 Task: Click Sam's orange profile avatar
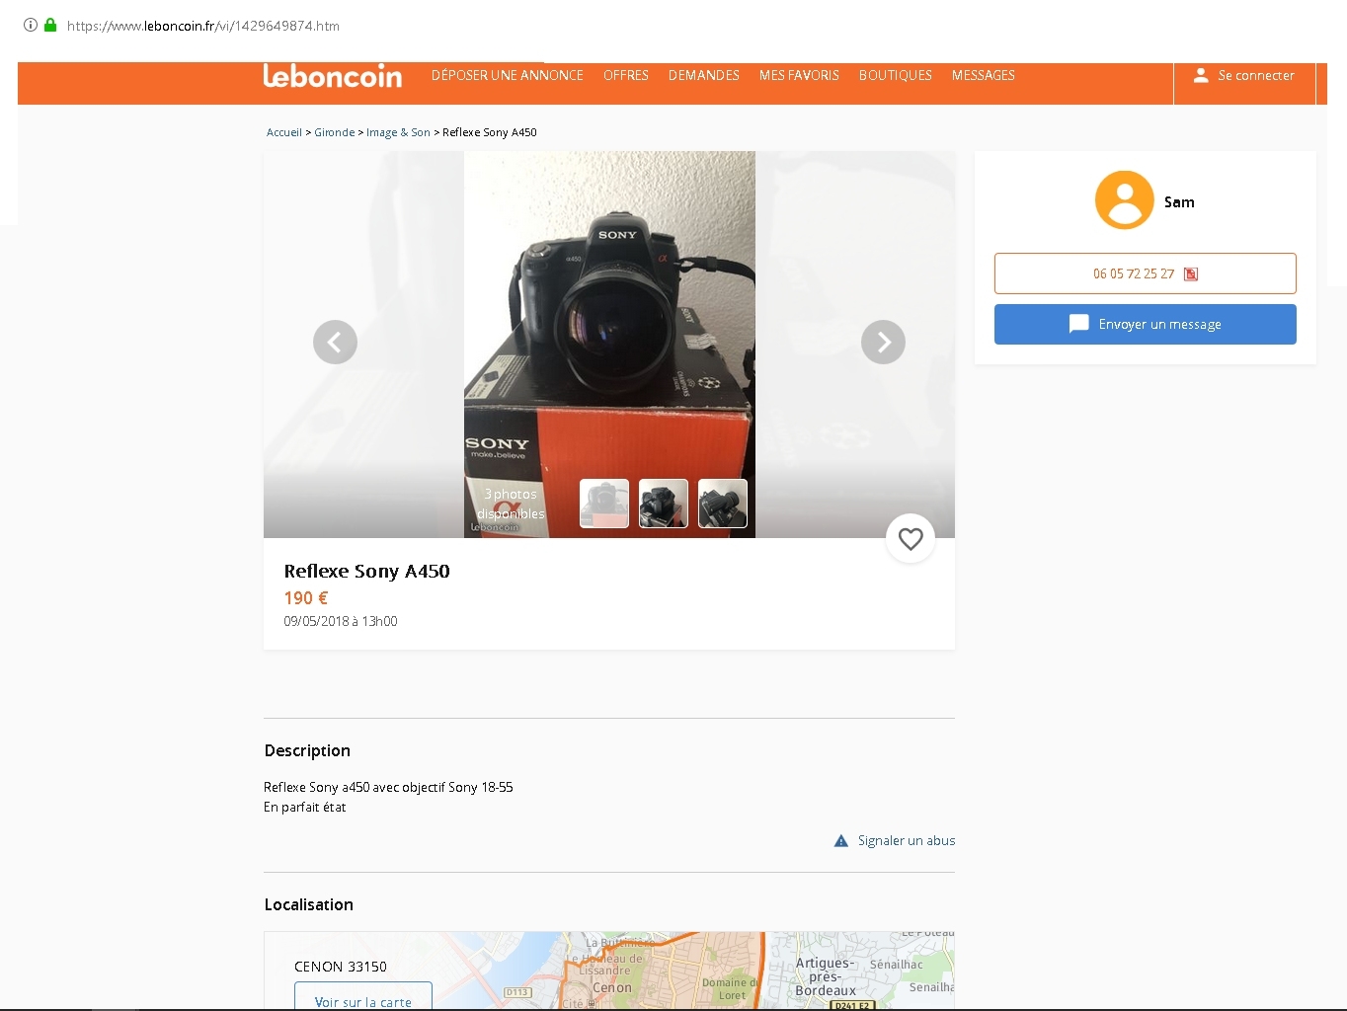click(1124, 200)
